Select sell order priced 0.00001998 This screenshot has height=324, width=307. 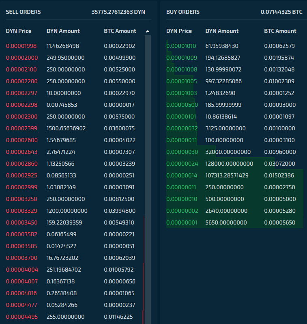click(75, 46)
